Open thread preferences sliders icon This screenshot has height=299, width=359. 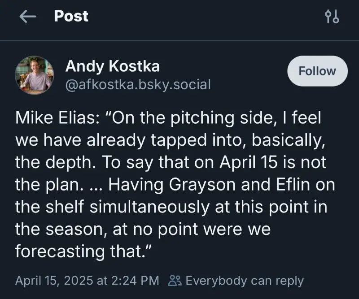(x=332, y=17)
